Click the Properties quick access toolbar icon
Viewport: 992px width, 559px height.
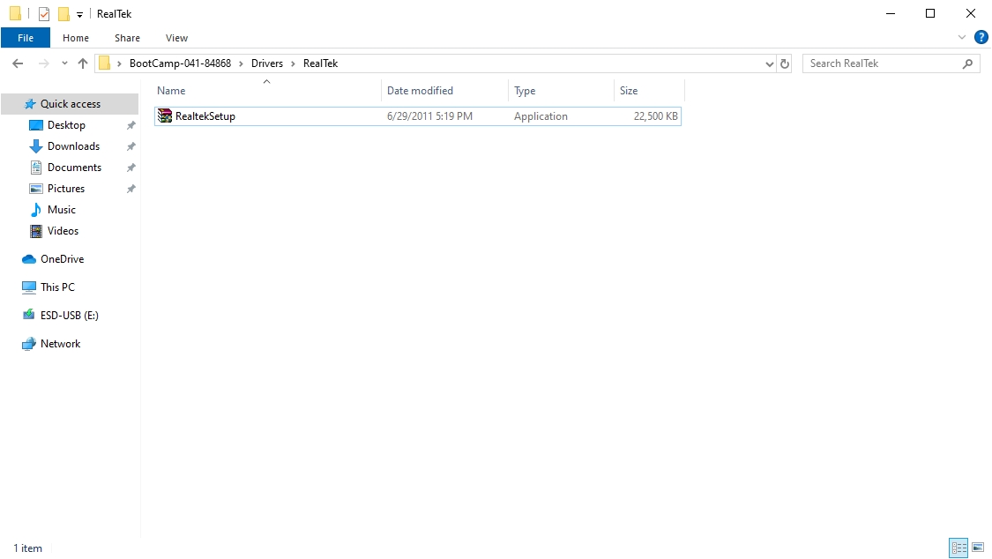coord(44,13)
